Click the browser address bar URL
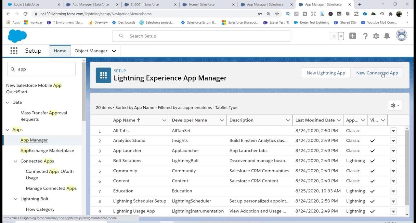 tap(96, 14)
